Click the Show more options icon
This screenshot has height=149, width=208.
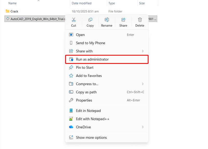pyautogui.click(x=71, y=137)
